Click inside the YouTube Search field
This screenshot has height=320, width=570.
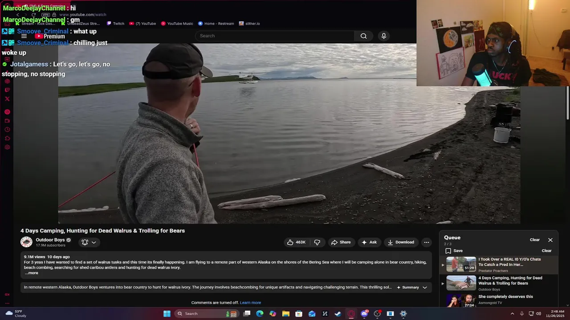275,36
